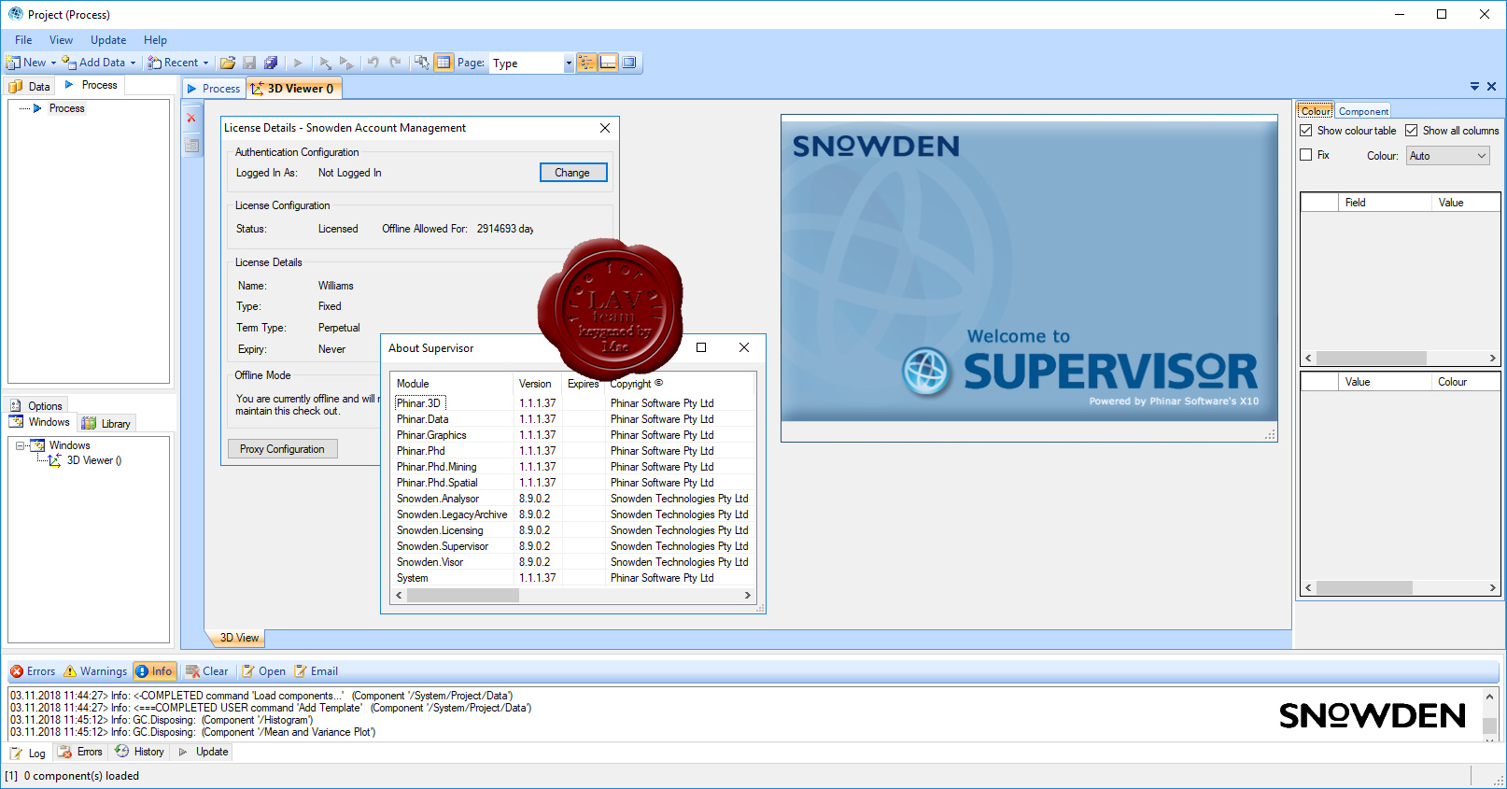Clear the log messages
The width and height of the screenshot is (1507, 789).
pos(206,671)
